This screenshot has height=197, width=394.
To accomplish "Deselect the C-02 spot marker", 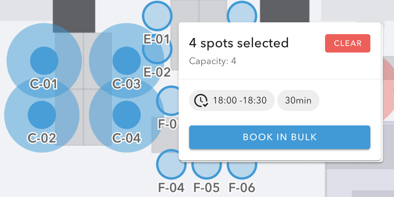I will [x=42, y=115].
